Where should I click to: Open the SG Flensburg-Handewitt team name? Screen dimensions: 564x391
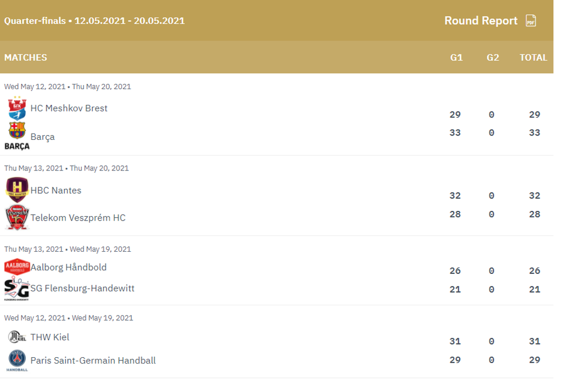(x=82, y=289)
